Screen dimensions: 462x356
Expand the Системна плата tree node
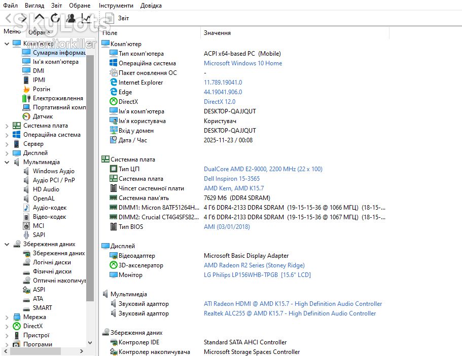(7, 126)
